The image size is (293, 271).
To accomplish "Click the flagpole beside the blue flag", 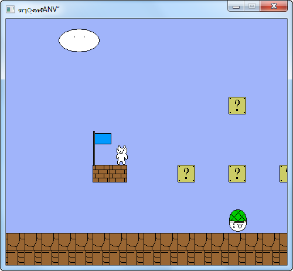I will [94, 148].
